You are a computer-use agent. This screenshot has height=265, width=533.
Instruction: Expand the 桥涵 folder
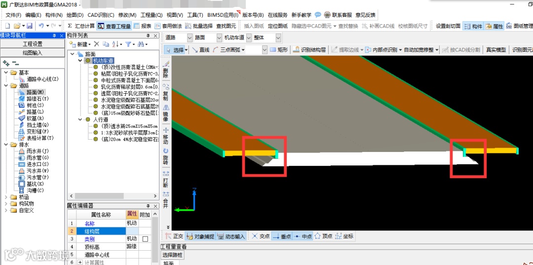[x=6, y=197]
